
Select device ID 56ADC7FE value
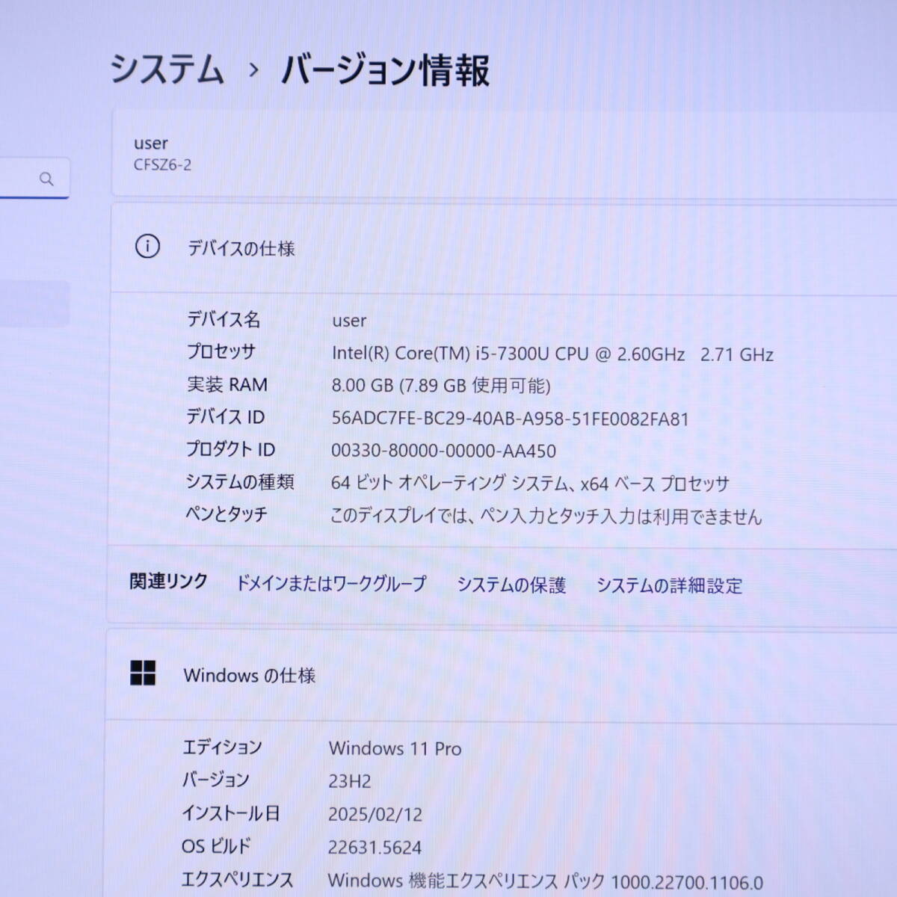click(510, 419)
